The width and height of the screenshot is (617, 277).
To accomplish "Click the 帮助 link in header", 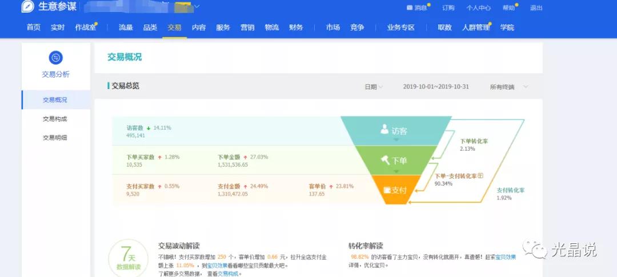I will coord(509,7).
